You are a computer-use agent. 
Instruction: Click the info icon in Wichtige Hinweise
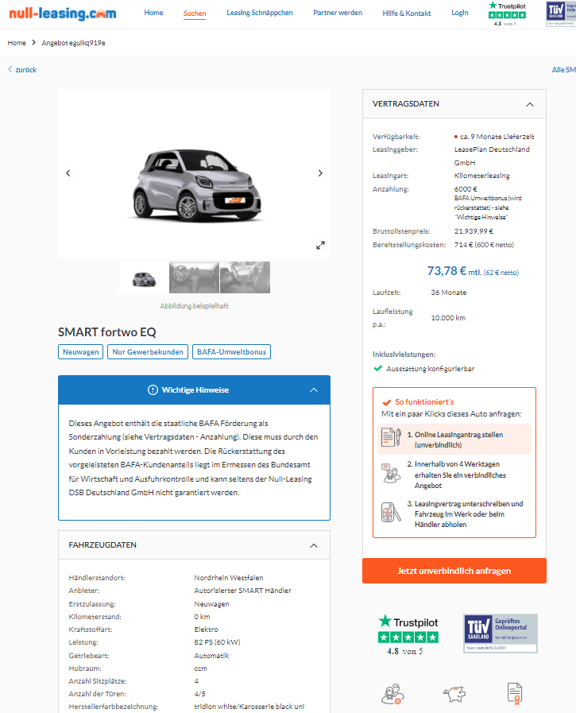(153, 390)
